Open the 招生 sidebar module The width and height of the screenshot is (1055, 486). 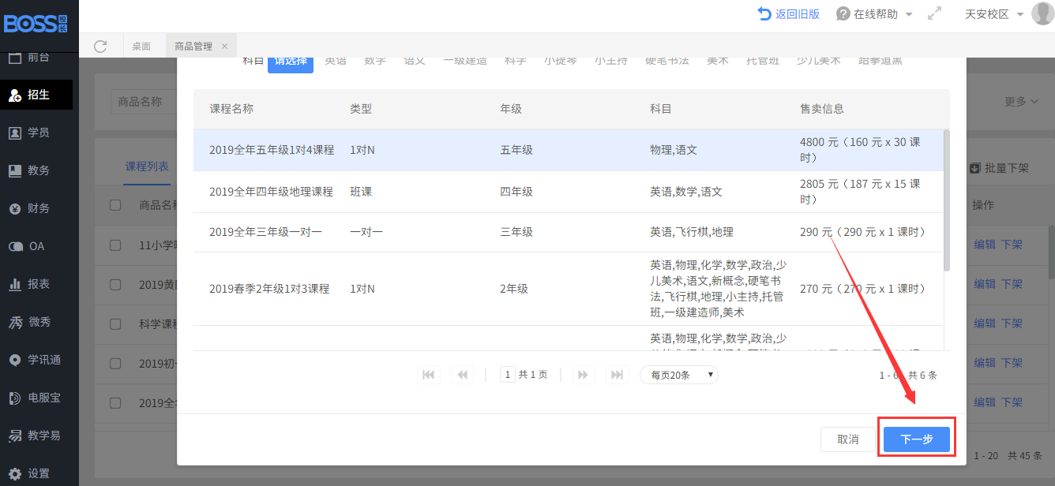38,95
